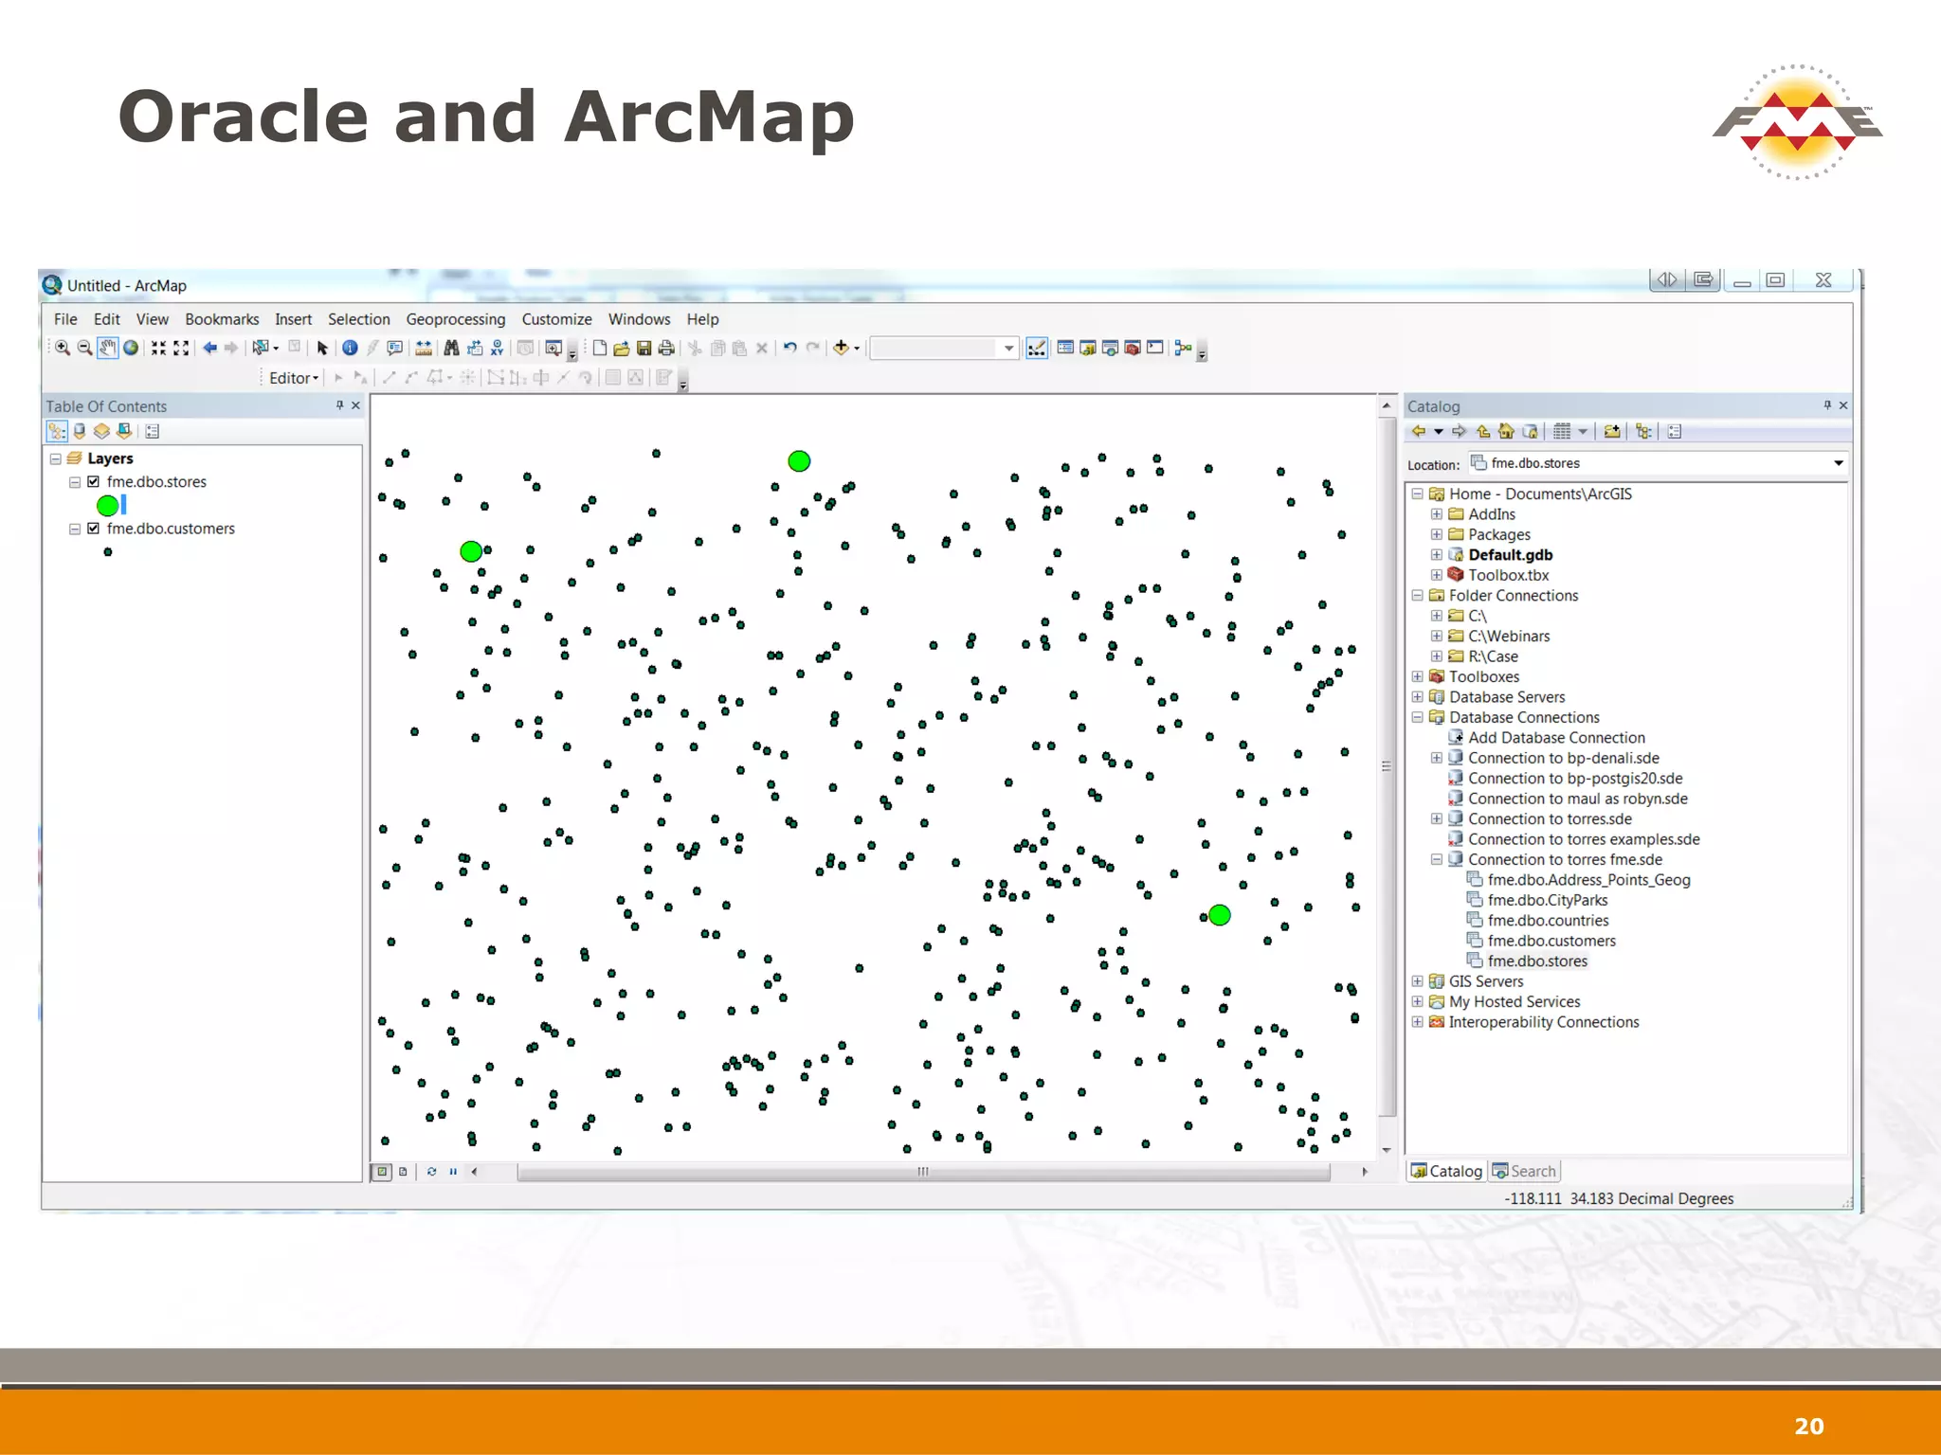Collapse the Database Connections node

click(1417, 717)
